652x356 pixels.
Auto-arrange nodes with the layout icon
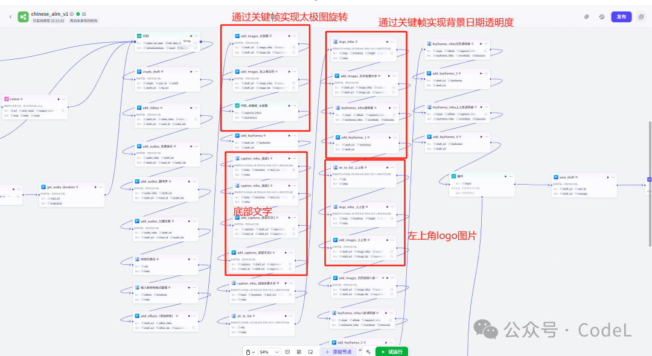pos(299,352)
